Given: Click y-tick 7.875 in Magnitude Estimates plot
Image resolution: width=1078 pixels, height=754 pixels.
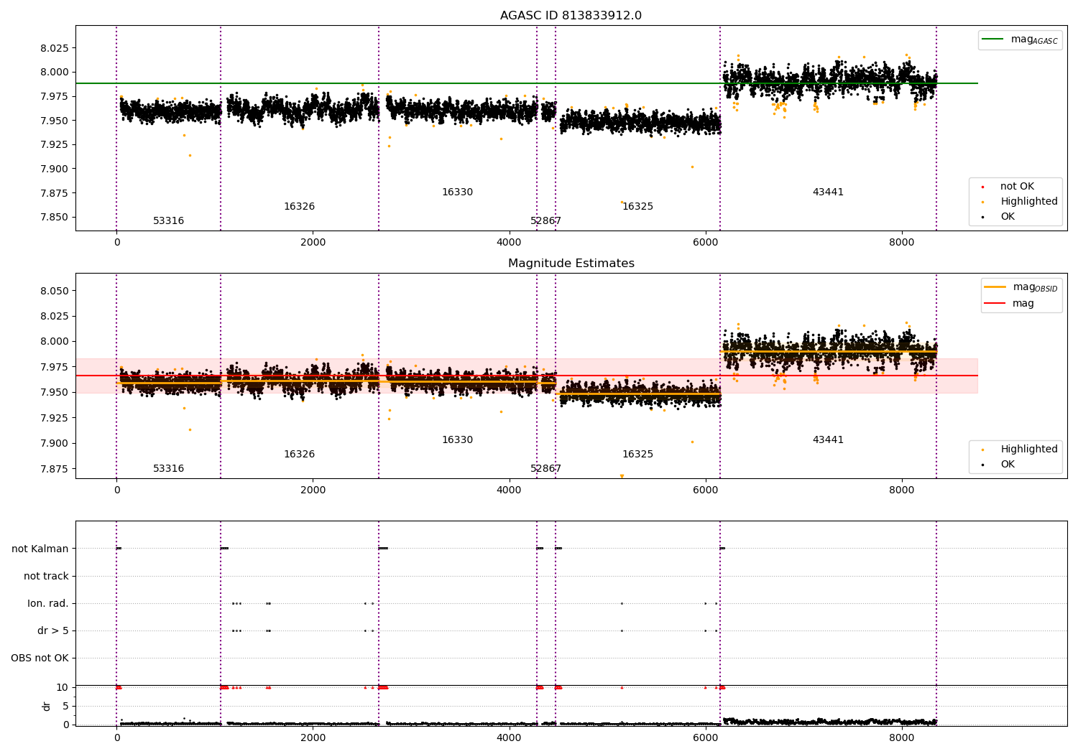Looking at the screenshot, I should coord(54,469).
